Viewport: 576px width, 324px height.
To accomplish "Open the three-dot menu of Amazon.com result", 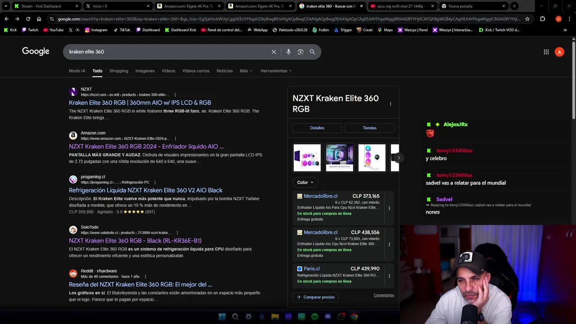I will point(175,139).
